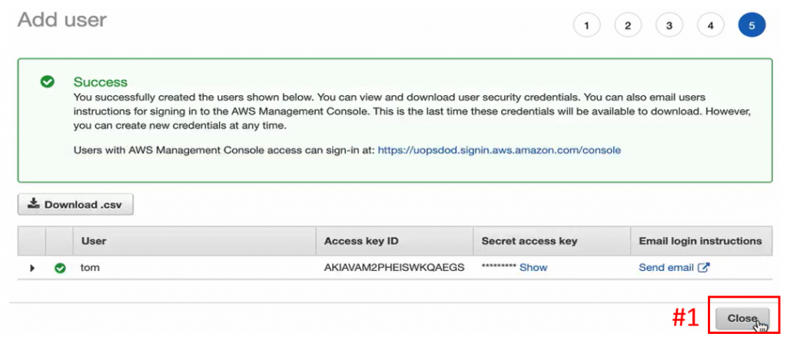This screenshot has width=787, height=350.
Task: Download the credentials .csv file
Action: pyautogui.click(x=75, y=204)
